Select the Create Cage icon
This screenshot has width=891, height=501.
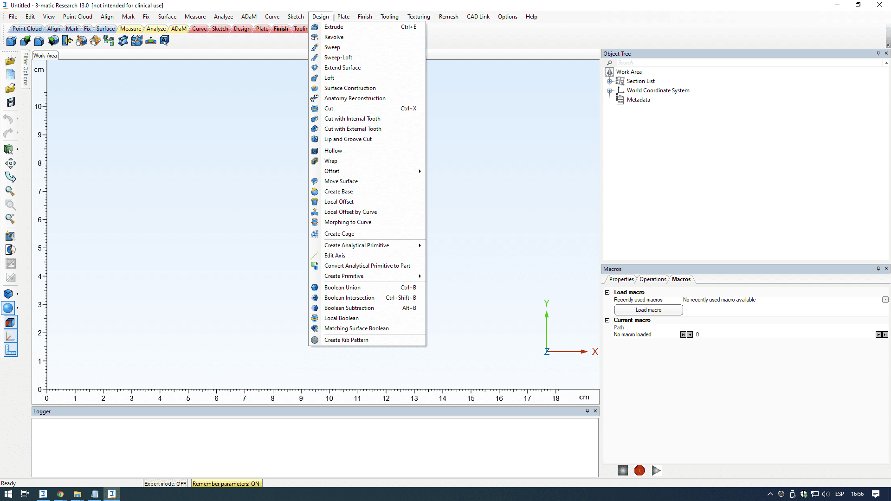click(x=315, y=234)
